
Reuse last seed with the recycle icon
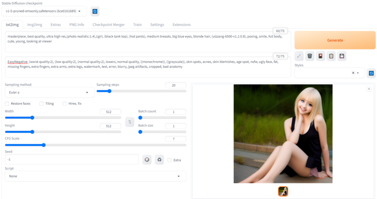[159, 159]
